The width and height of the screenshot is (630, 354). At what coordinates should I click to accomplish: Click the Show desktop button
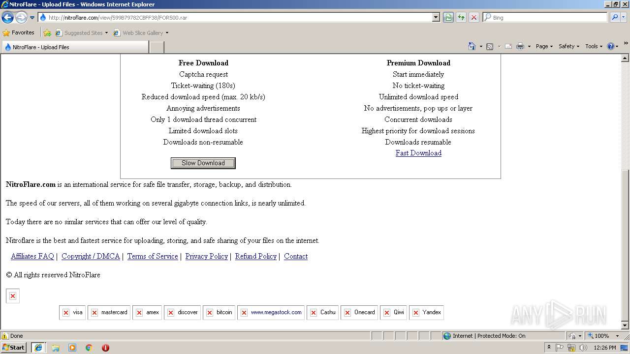point(625,348)
